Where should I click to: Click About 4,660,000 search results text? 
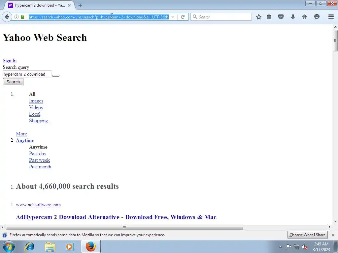(67, 186)
